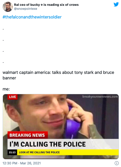Click the 21:13 clock box in ticker
Screen dimensions: 121x167
[12, 152]
